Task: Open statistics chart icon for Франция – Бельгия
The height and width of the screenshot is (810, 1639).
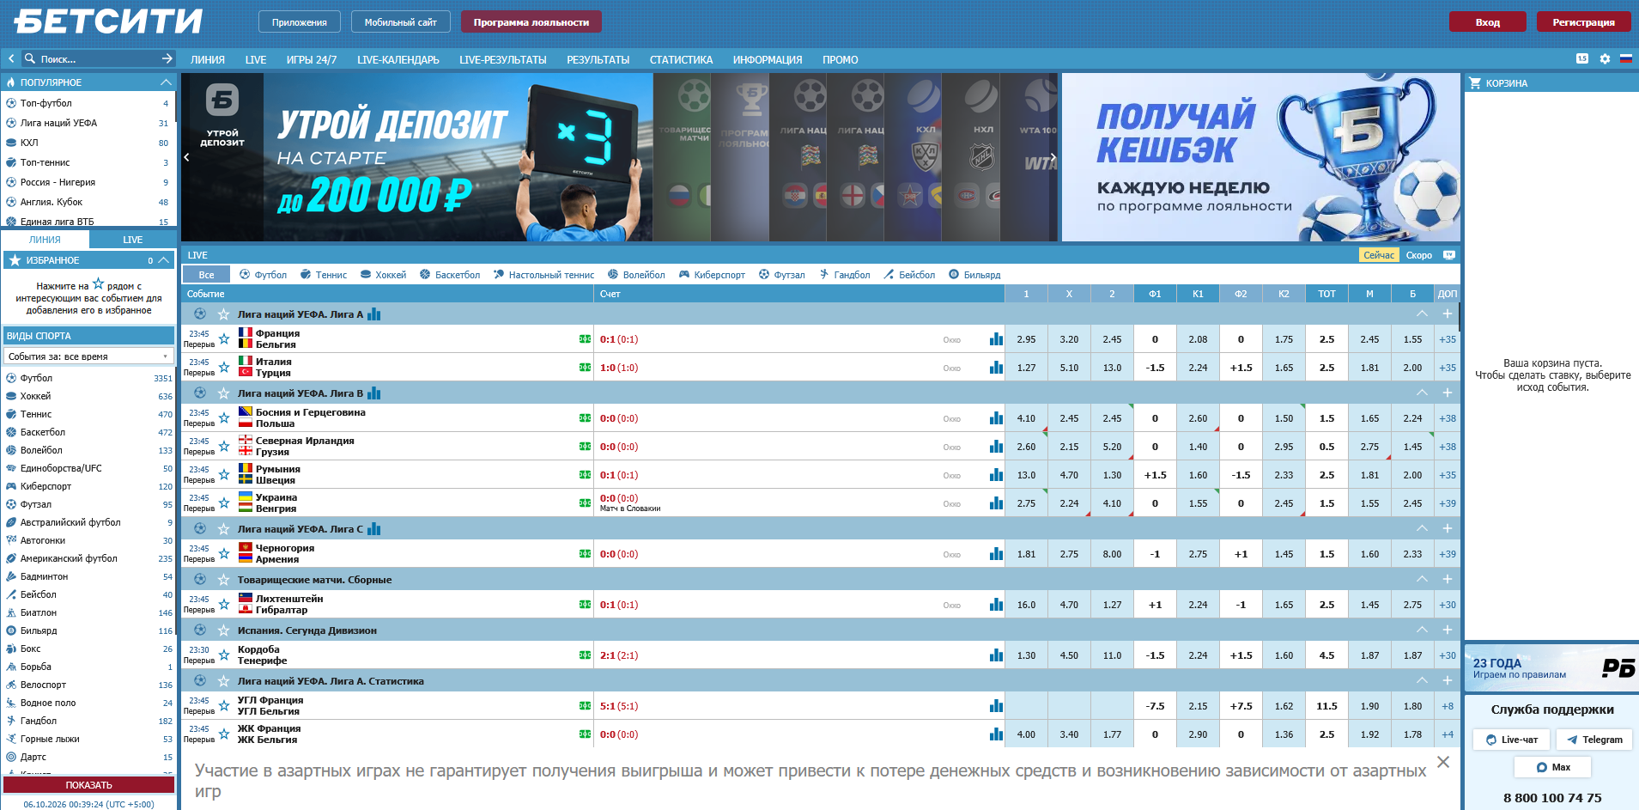Action: pos(996,339)
